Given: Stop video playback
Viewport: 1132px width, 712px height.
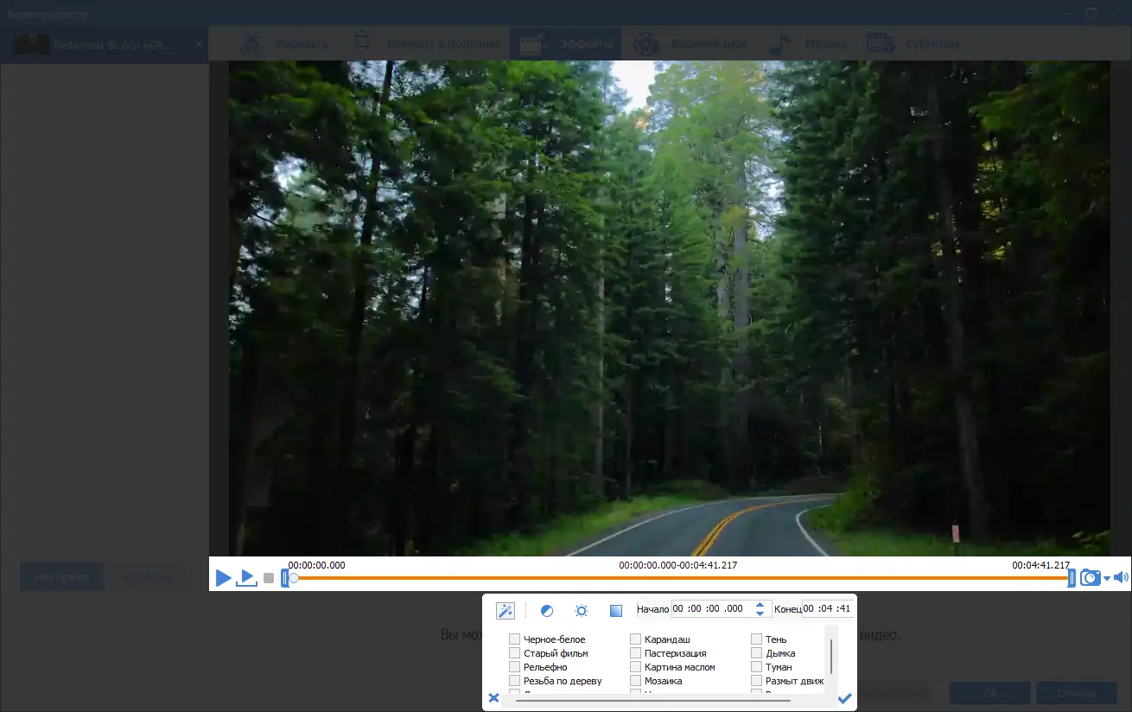Looking at the screenshot, I should (x=269, y=578).
